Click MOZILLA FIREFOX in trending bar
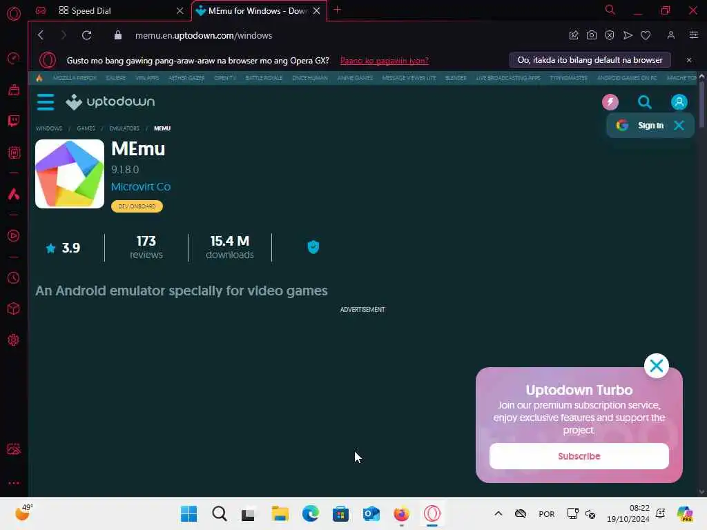The image size is (707, 530). click(x=75, y=78)
